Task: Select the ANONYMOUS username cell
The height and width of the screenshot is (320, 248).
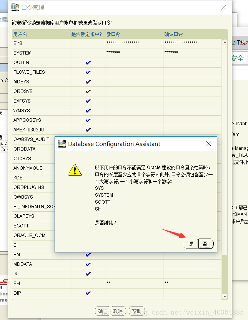Action: [x=33, y=168]
